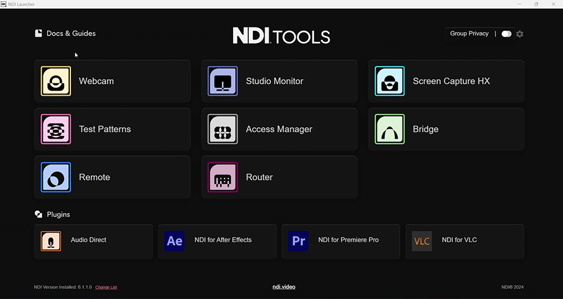Launch Studio Monitor via its icon

click(x=222, y=81)
